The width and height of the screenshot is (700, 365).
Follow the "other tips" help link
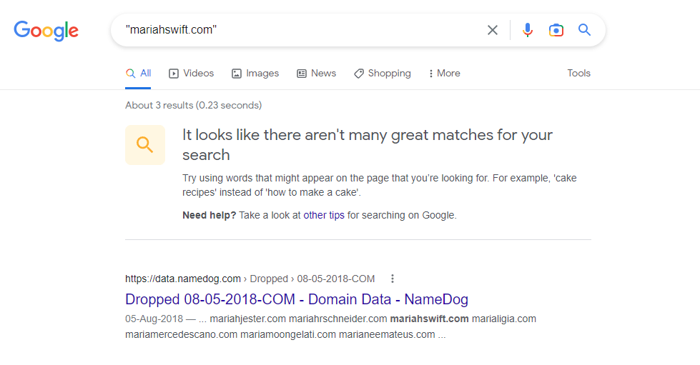pyautogui.click(x=324, y=215)
